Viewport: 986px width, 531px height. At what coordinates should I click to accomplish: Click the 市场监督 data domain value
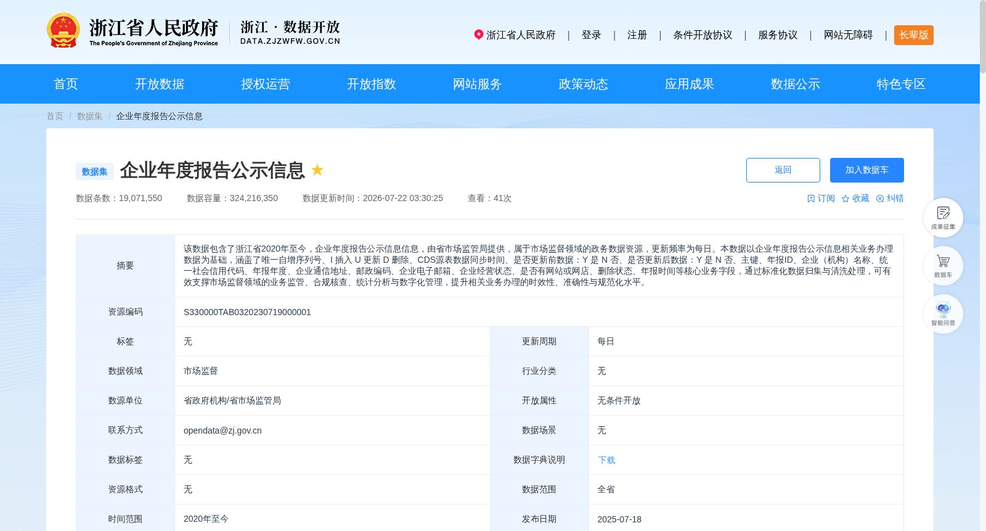[x=201, y=371]
